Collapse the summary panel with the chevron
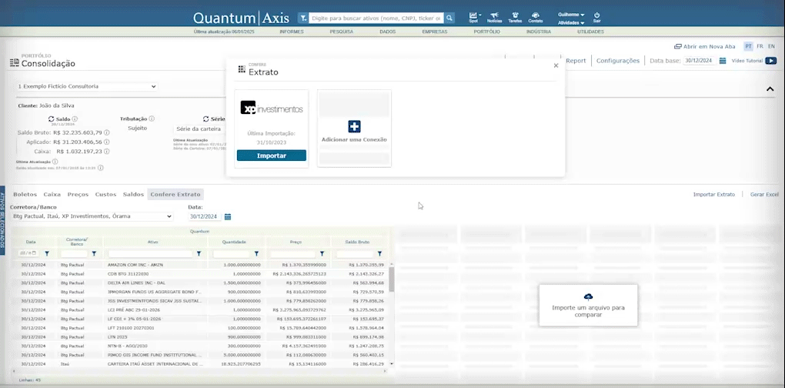 pyautogui.click(x=770, y=89)
